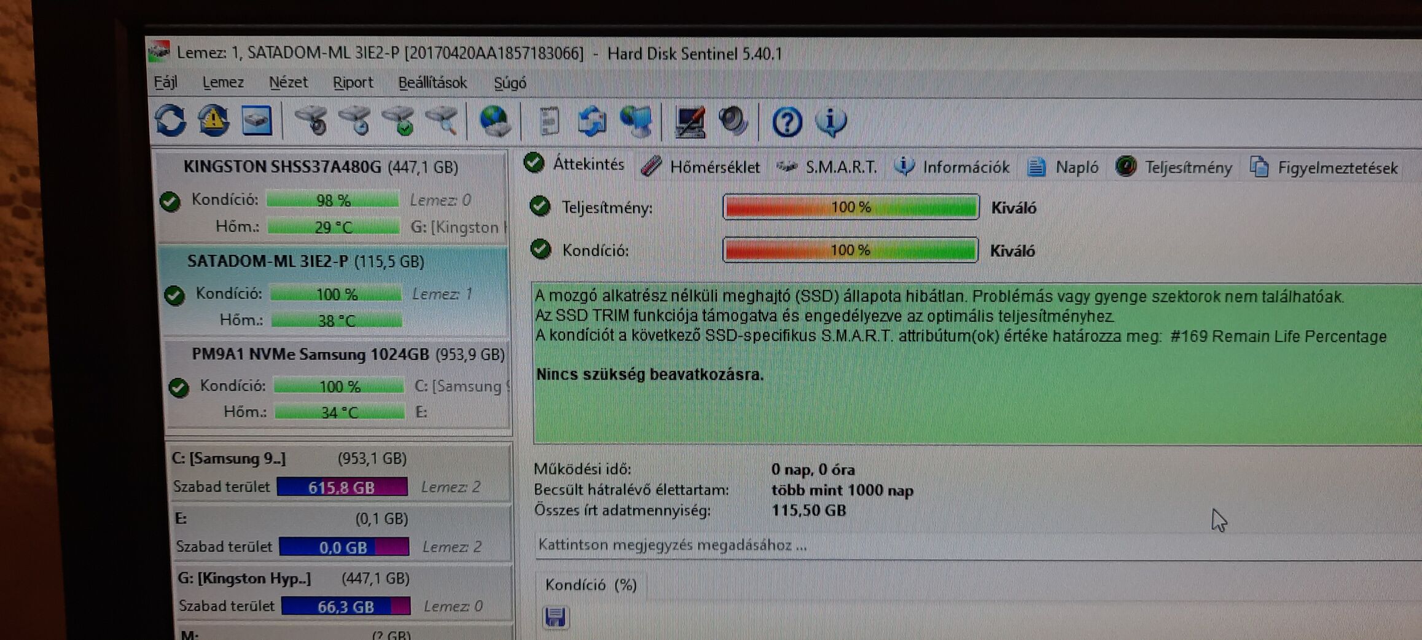Image resolution: width=1422 pixels, height=640 pixels.
Task: Open the Beállítások menu
Action: point(432,82)
